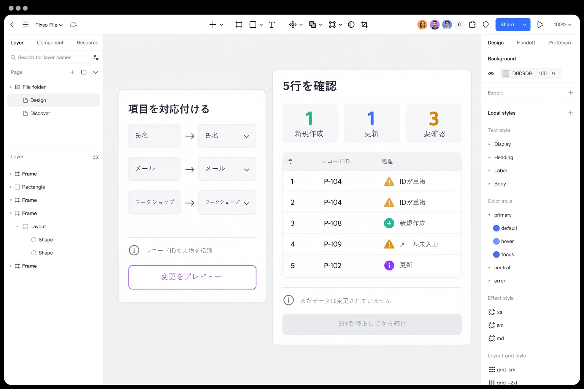584x389 pixels.
Task: Click the mask circle tool
Action: pyautogui.click(x=351, y=25)
